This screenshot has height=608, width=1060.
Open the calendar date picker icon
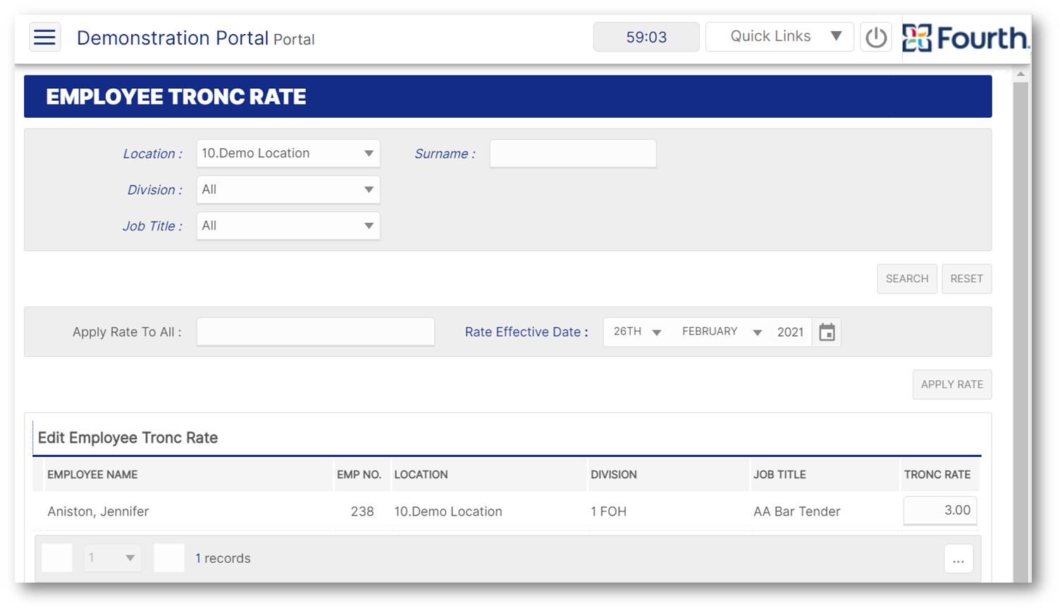[x=827, y=332]
